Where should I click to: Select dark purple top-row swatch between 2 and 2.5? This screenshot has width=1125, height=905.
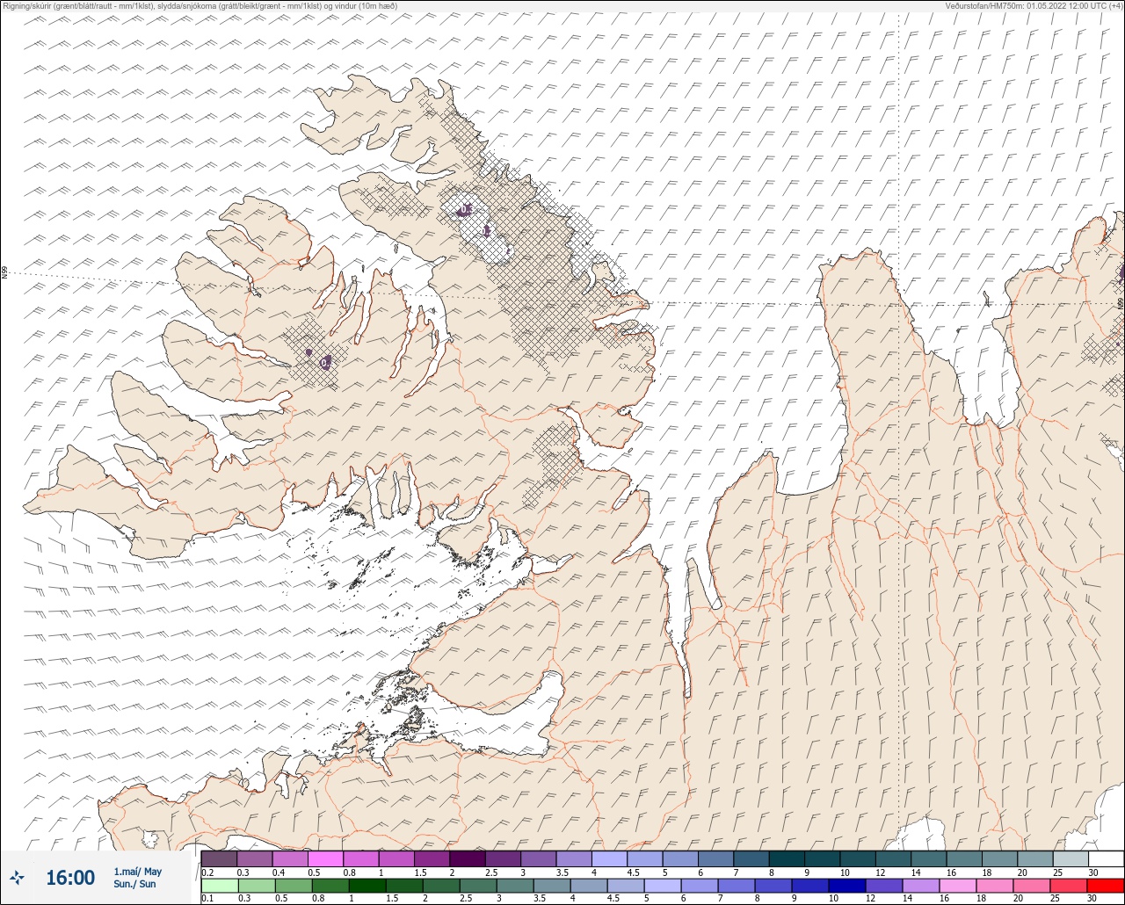coord(468,858)
